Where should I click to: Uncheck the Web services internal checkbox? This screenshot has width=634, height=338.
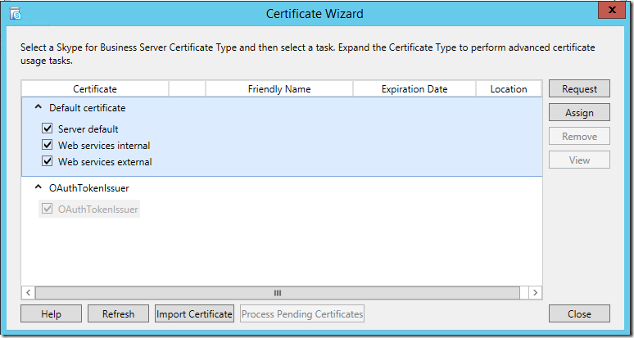click(x=48, y=145)
